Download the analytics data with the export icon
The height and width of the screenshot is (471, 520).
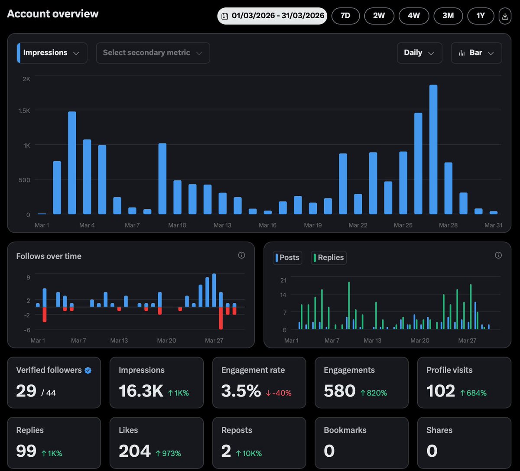505,16
